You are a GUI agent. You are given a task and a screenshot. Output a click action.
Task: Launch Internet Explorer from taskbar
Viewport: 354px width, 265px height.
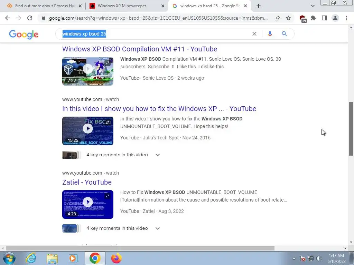(x=31, y=258)
